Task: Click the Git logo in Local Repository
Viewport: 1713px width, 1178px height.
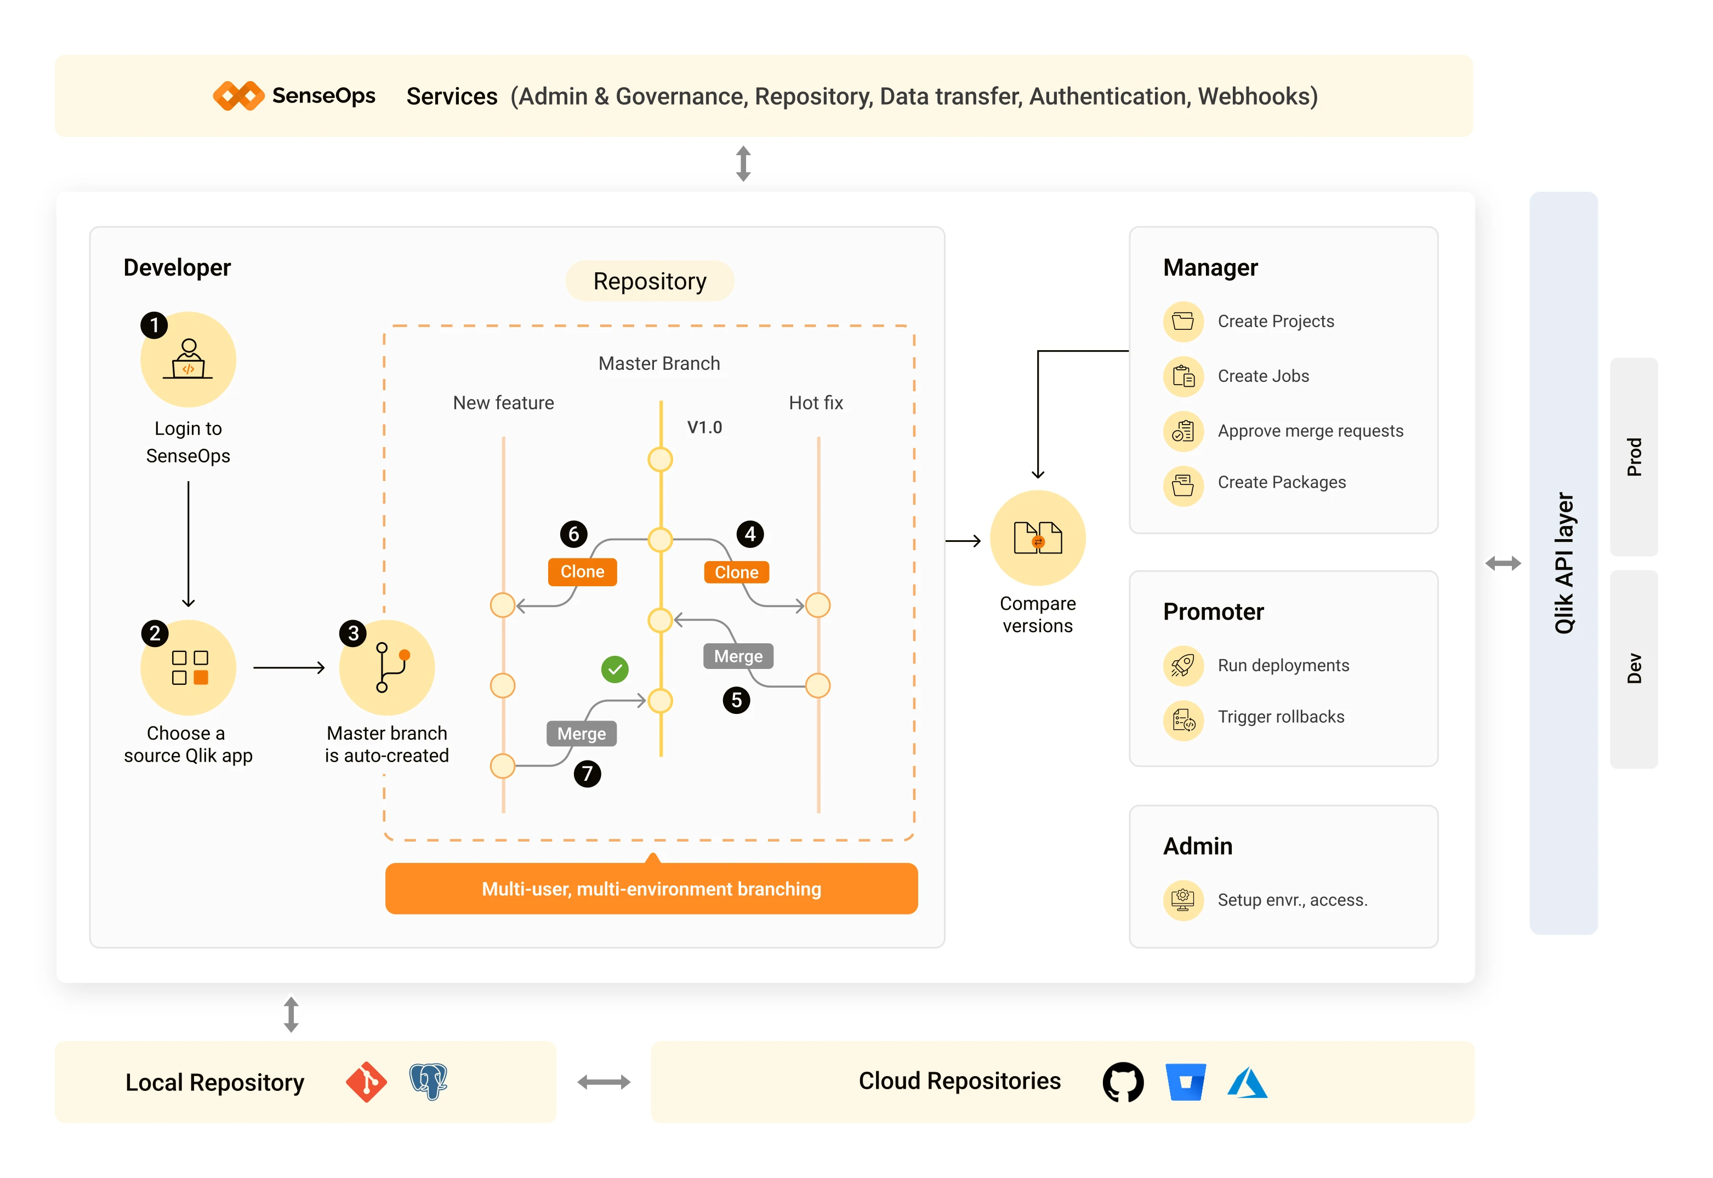Action: click(x=366, y=1082)
